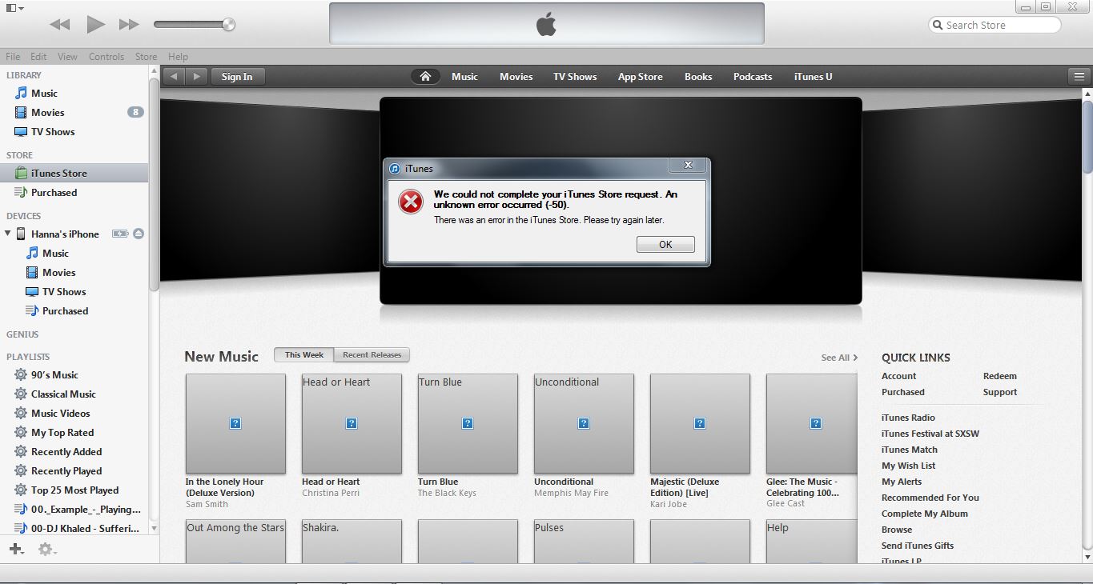Viewport: 1093px width, 584px height.
Task: Open the Controls menu
Action: 106,57
